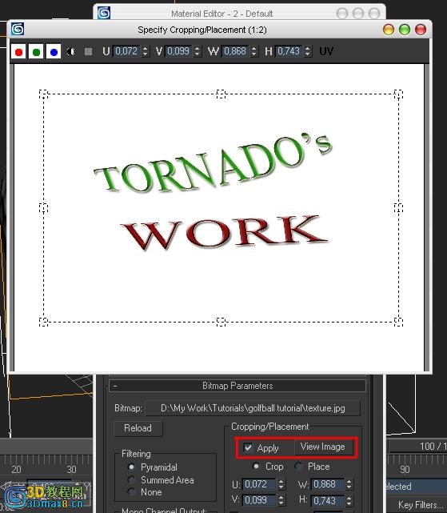This screenshot has height=513, width=447.
Task: Click the top-center crop handle
Action: 221,94
